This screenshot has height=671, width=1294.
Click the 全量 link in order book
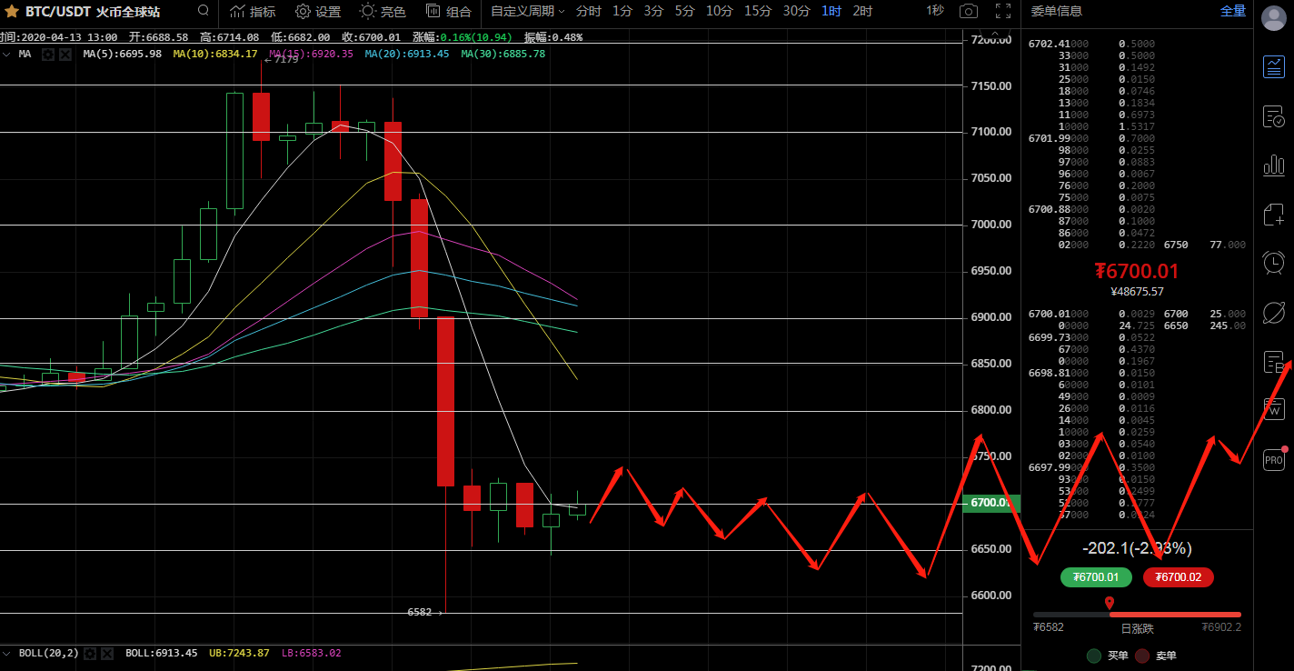point(1233,12)
